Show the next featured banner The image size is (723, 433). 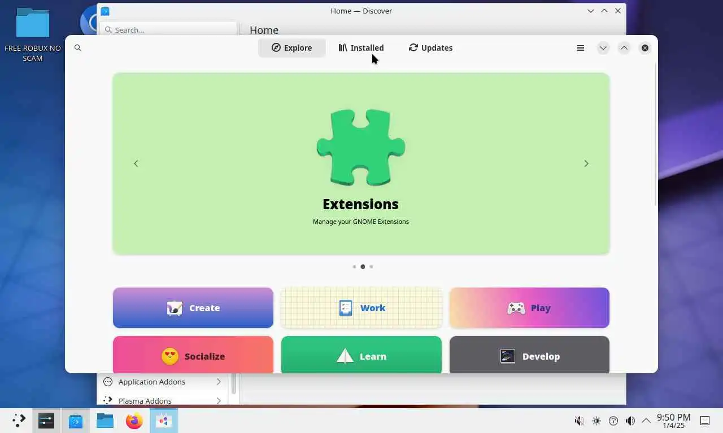(586, 164)
